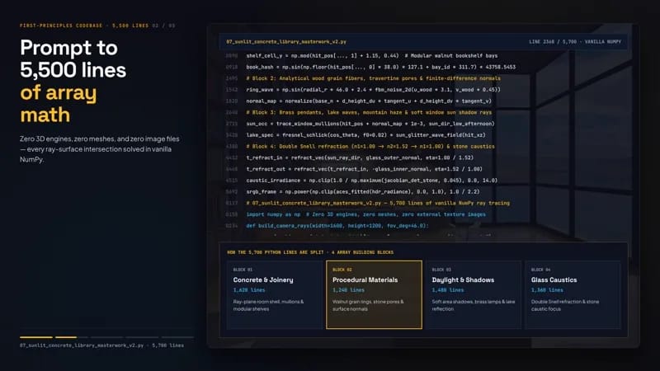
Task: Select the '# Block 3: Brass pendants' comment
Action: tap(369, 112)
